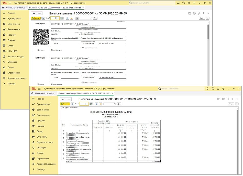Open print preview icon in lower window toolbar

coord(72,104)
